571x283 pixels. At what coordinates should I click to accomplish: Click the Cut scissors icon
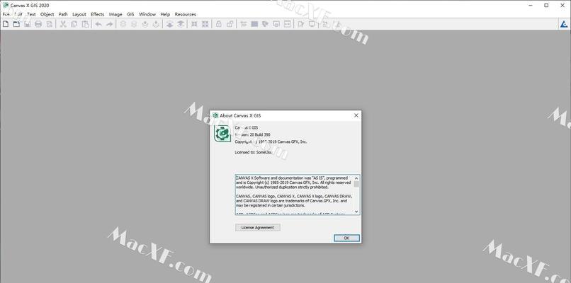click(63, 24)
